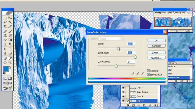This screenshot has width=195, height=109.
Task: Select the Dodge tool
Action: coord(10,44)
